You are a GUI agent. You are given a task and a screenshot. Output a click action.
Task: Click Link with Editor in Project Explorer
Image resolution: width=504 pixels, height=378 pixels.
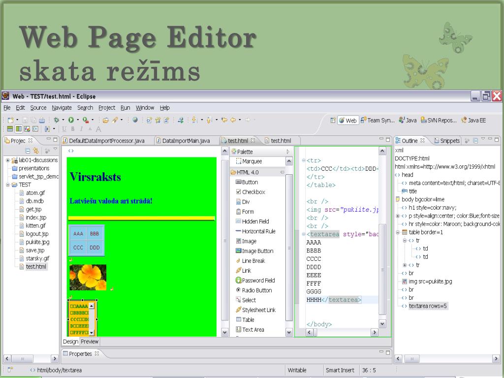click(x=35, y=151)
